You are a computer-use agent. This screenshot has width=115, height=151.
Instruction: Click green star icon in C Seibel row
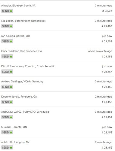click(11, 132)
